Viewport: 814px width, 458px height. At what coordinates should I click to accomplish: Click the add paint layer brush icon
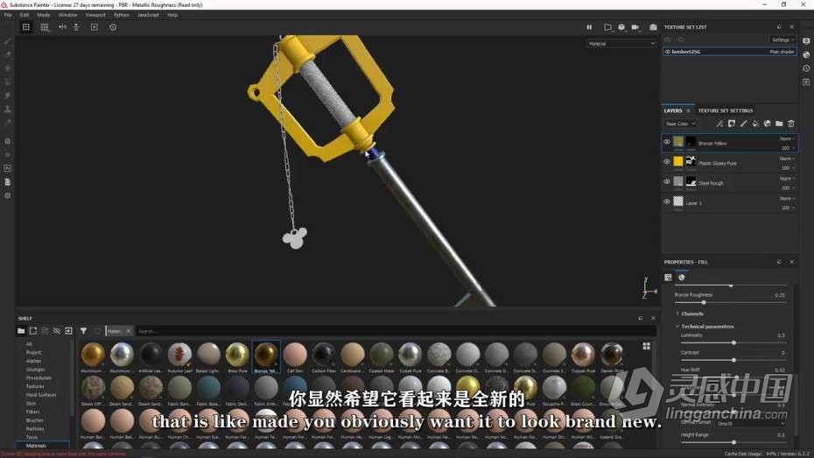743,123
